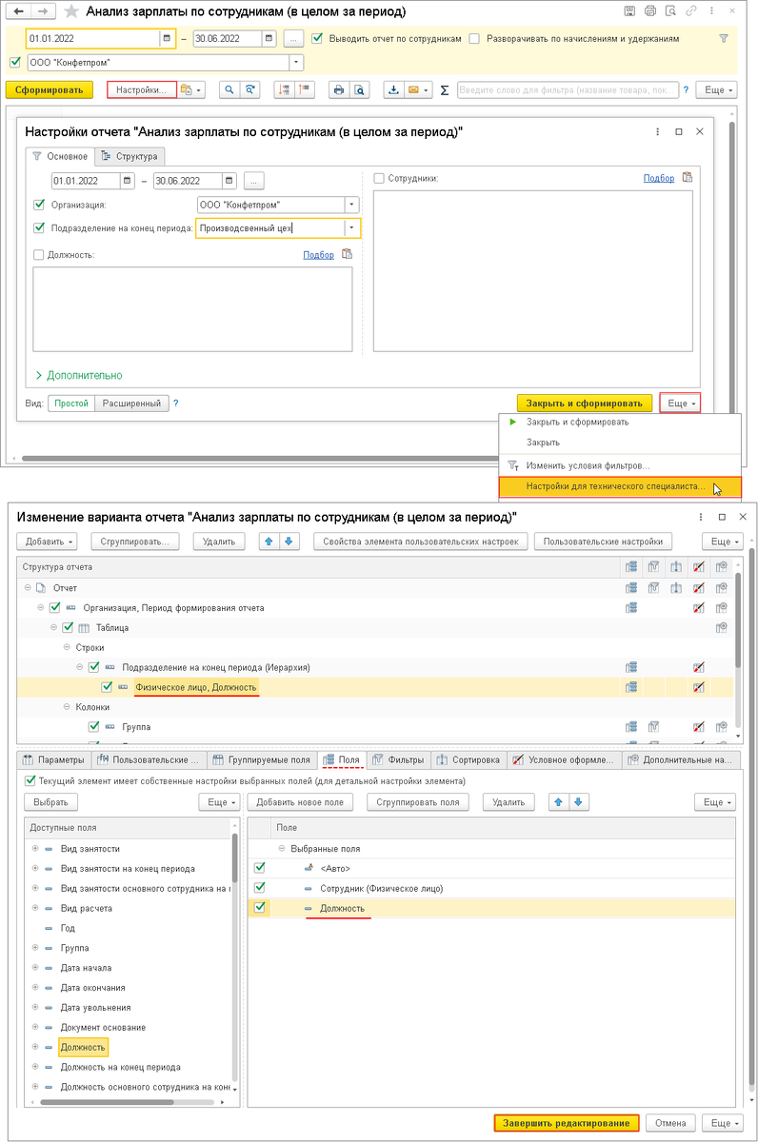Image resolution: width=758 pixels, height=1142 pixels.
Task: Click the question mark next to Вид Расширенный
Action: coord(176,404)
